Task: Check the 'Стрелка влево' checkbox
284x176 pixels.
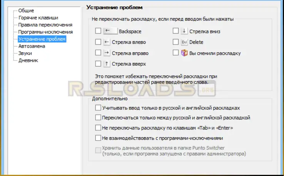Action: 98,42
